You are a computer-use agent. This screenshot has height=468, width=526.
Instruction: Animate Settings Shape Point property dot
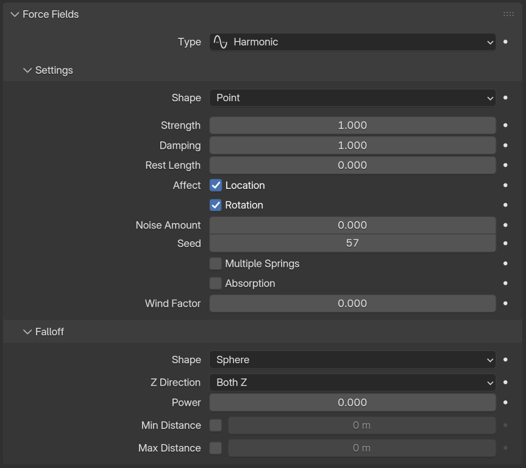(x=505, y=97)
